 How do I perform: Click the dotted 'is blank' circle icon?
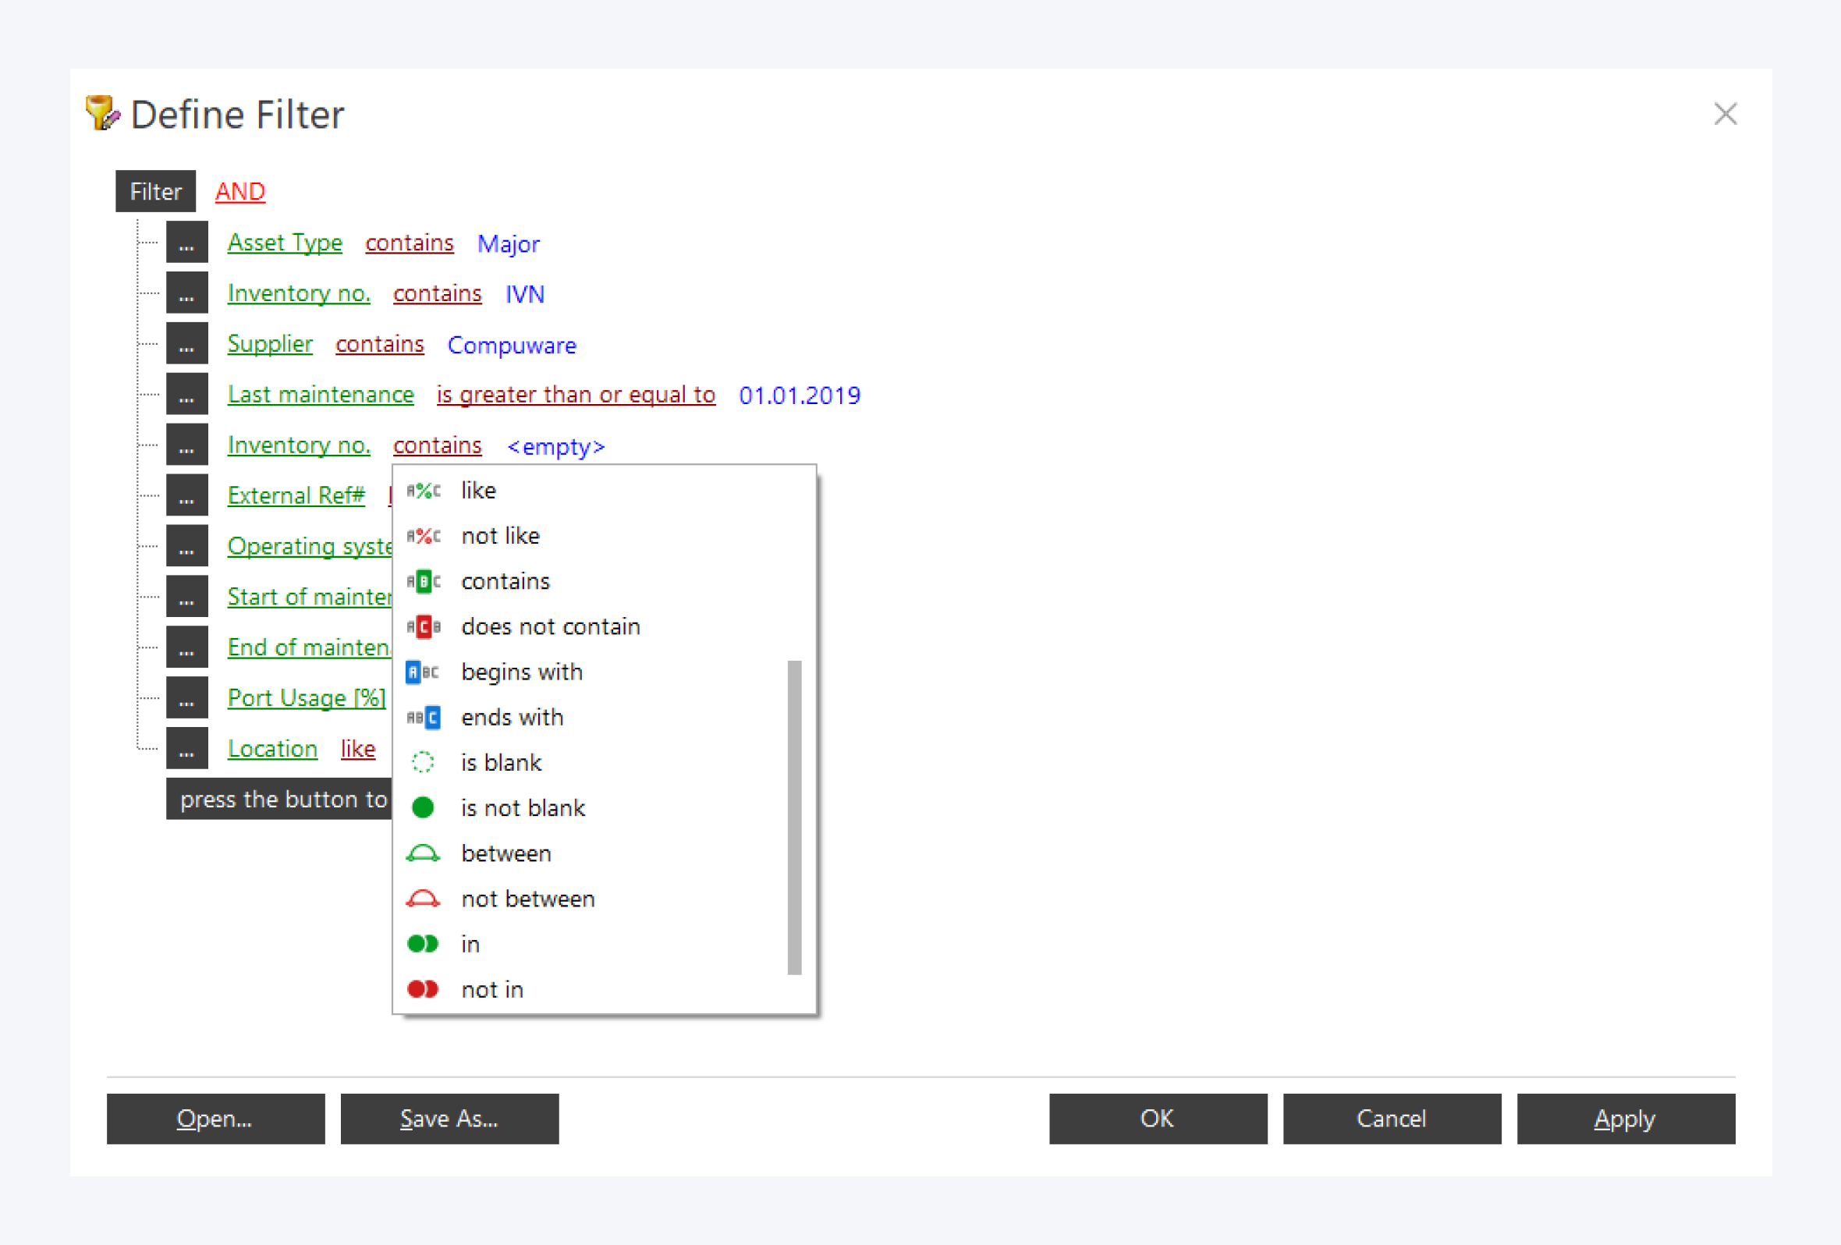tap(423, 763)
